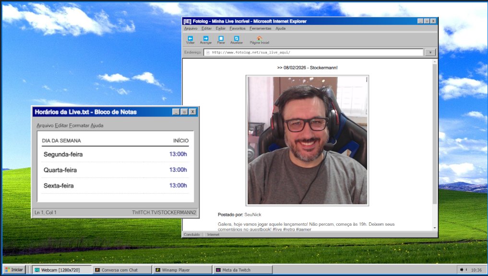Open the Formatar menu in Bloco de Notas

coord(79,126)
